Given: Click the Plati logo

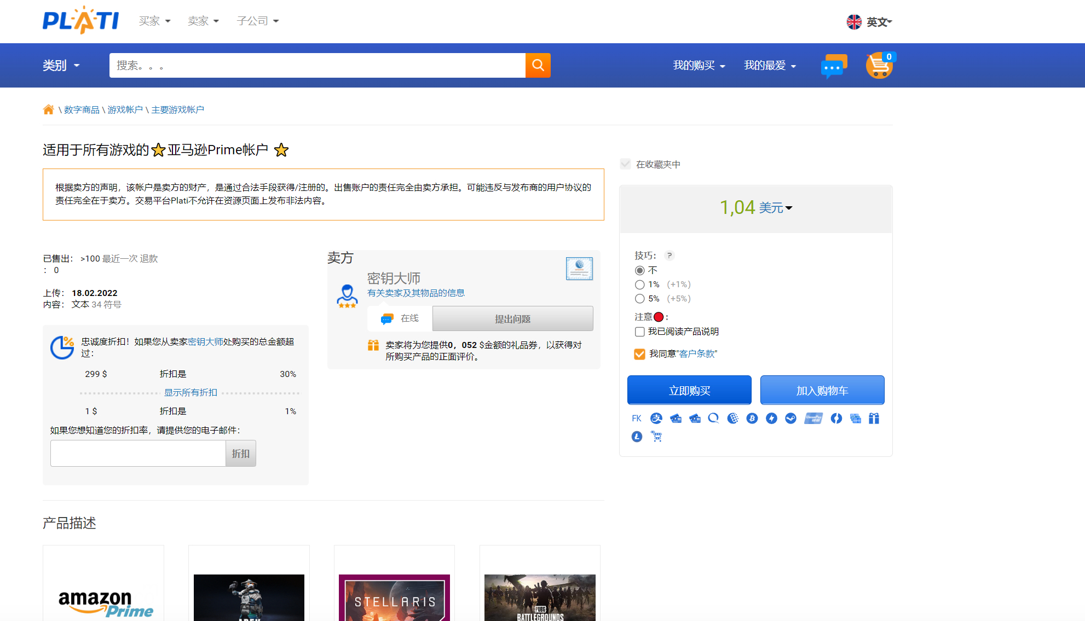Looking at the screenshot, I should tap(80, 21).
